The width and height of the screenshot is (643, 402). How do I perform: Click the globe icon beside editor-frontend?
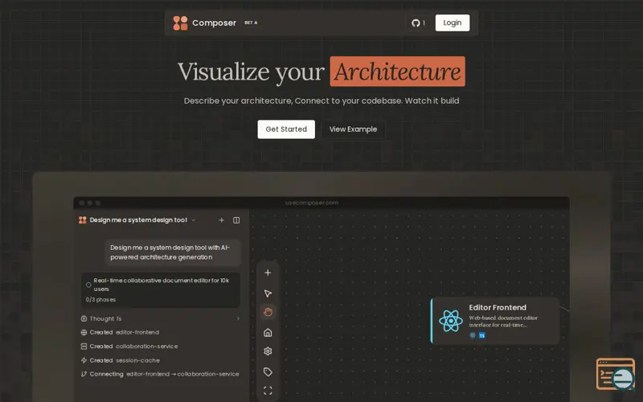[x=84, y=332]
